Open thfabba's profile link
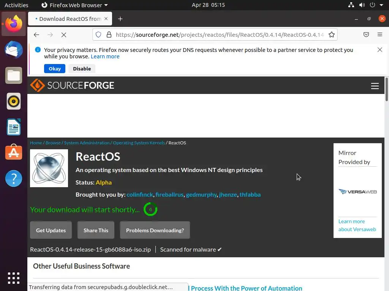This screenshot has height=291, width=389. point(250,194)
